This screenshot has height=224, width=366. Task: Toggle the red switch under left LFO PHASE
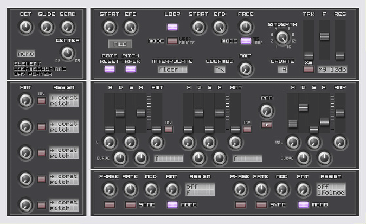110,205
